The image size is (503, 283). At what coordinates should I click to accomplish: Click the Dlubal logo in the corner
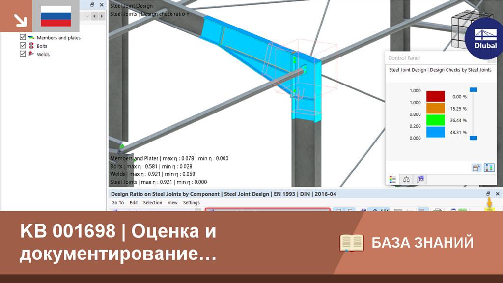coord(486,38)
